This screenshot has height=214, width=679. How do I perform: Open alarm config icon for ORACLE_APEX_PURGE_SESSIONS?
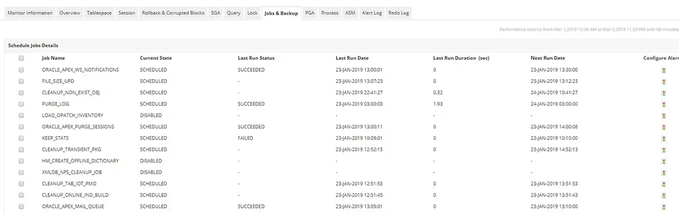pos(664,126)
